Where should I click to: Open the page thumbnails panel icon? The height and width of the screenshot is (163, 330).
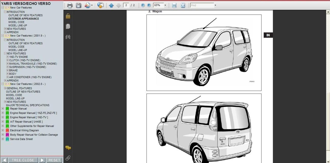(x=68, y=26)
